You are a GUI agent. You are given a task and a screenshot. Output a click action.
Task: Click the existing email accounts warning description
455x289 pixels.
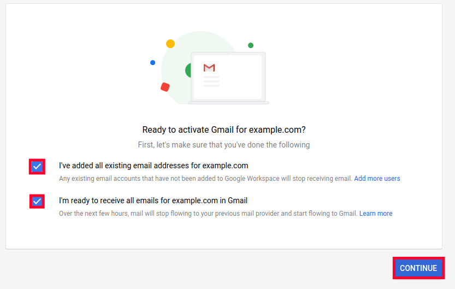coord(205,179)
